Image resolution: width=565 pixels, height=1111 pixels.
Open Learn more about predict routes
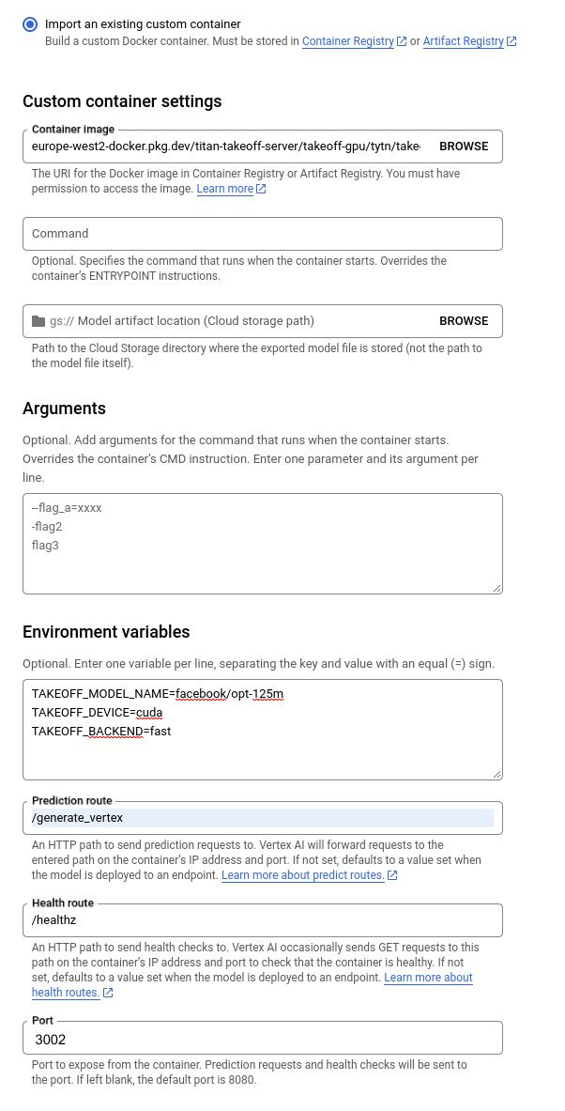coord(302,875)
